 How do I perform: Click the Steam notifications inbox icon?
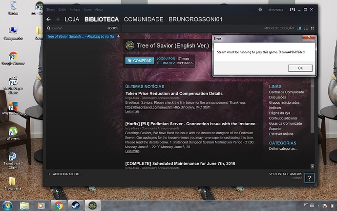tap(259, 9)
